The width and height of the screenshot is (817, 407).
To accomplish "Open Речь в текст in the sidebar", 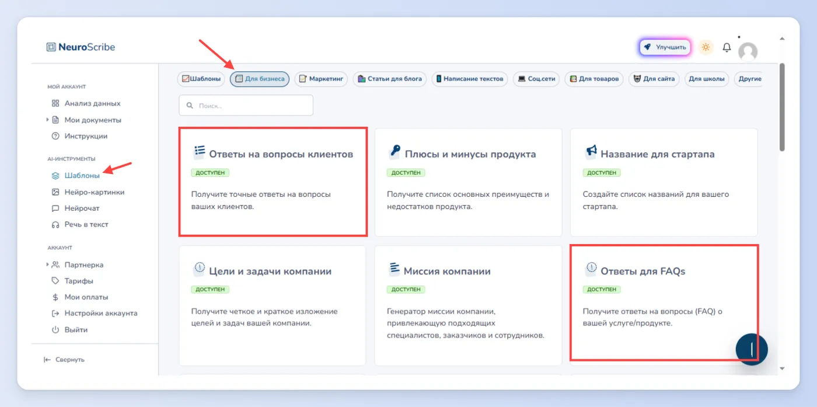I will (x=86, y=224).
